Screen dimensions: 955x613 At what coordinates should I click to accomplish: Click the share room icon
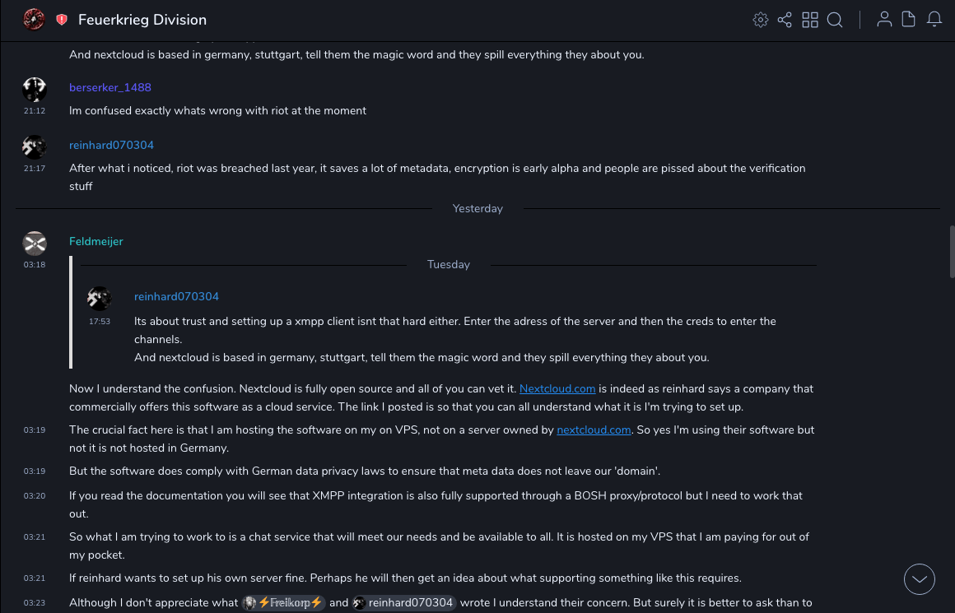click(x=785, y=20)
